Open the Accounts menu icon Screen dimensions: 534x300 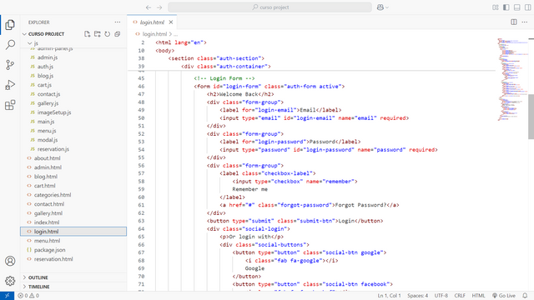coord(10,261)
